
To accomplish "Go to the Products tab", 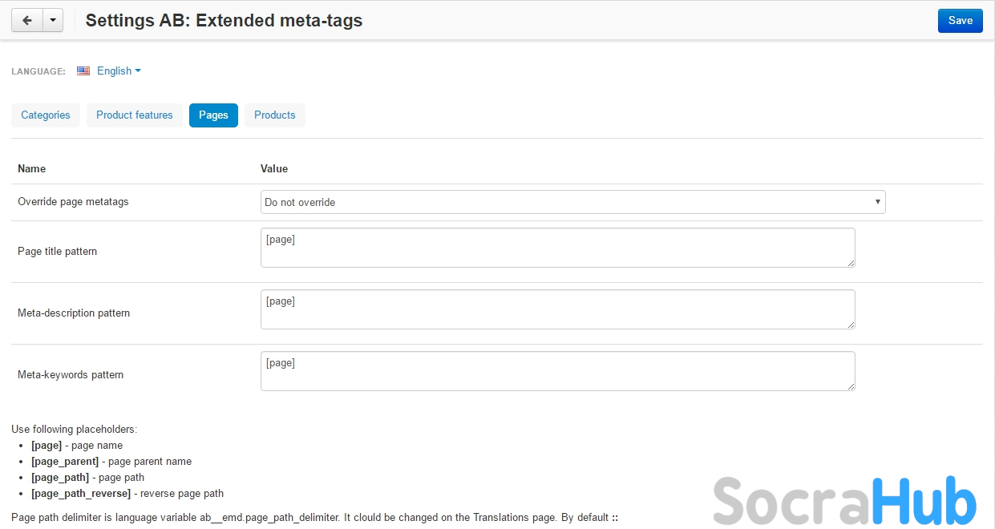I will [x=275, y=115].
